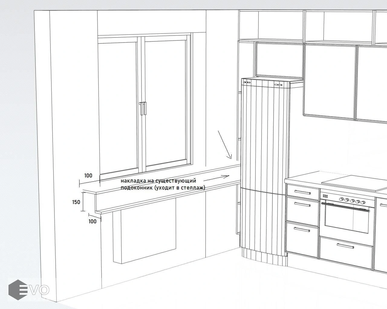The image size is (387, 309).
Task: Click the horizontal arrow beside the annotation text
Action: coord(217,178)
